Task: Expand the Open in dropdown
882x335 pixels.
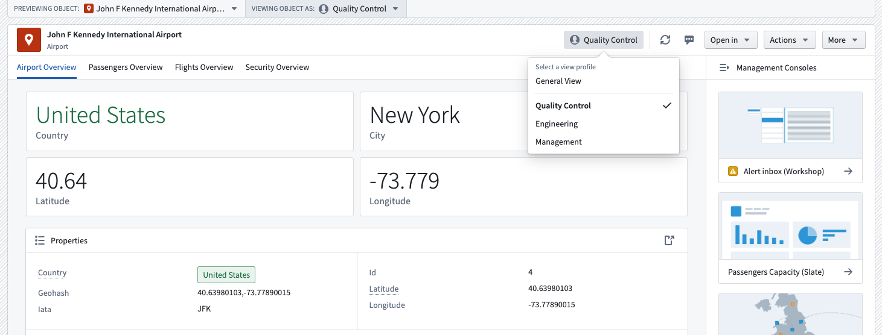Action: [730, 40]
